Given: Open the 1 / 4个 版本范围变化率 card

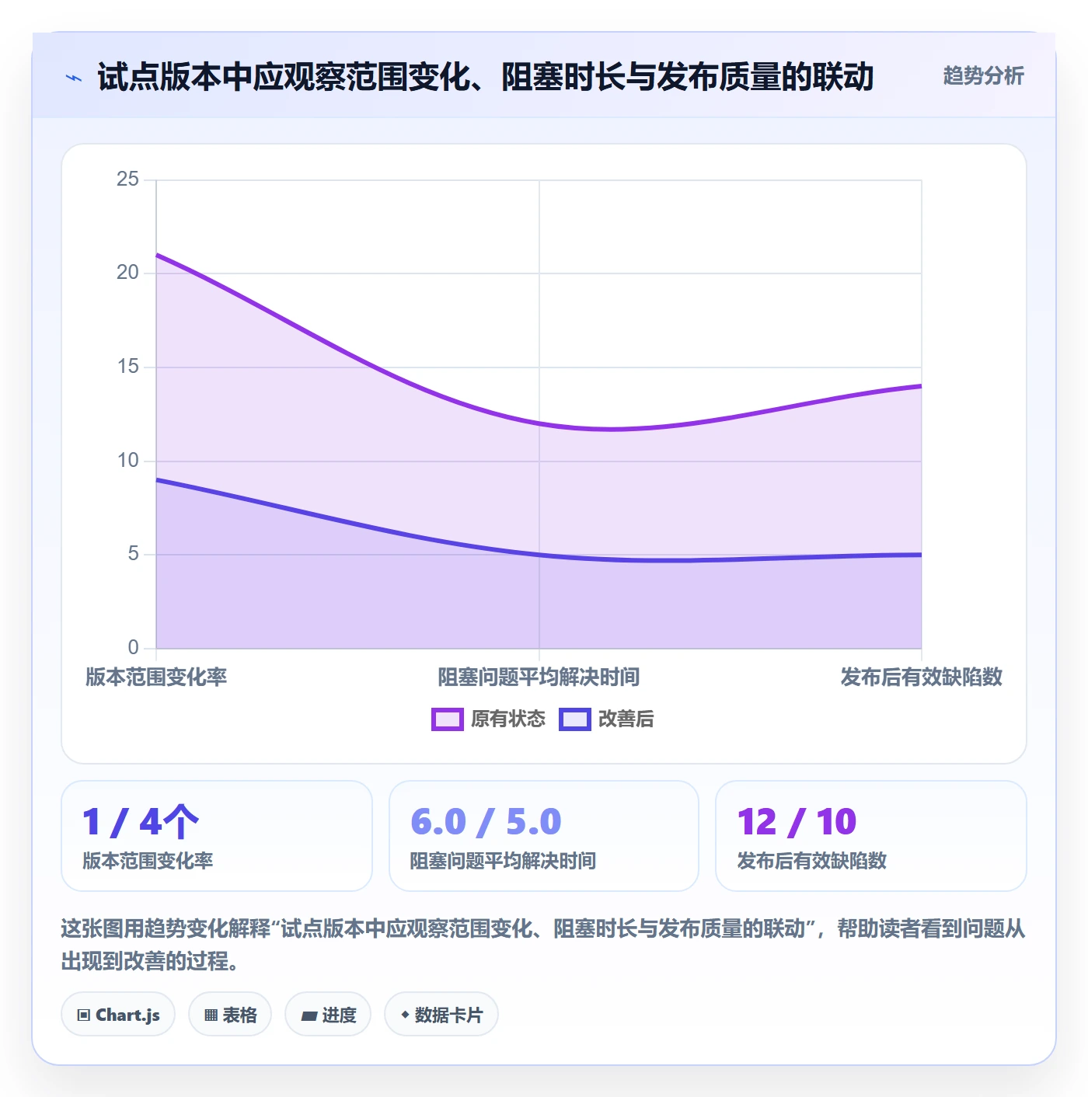Looking at the screenshot, I should click(217, 836).
